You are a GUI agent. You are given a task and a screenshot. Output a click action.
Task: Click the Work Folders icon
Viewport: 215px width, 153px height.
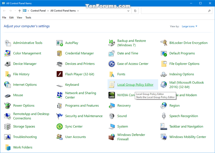point(7,147)
